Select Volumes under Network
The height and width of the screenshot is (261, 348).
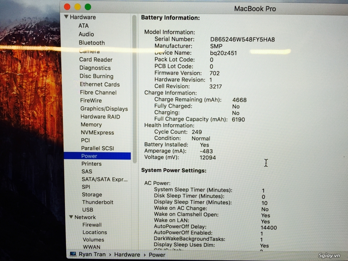[x=93, y=240]
